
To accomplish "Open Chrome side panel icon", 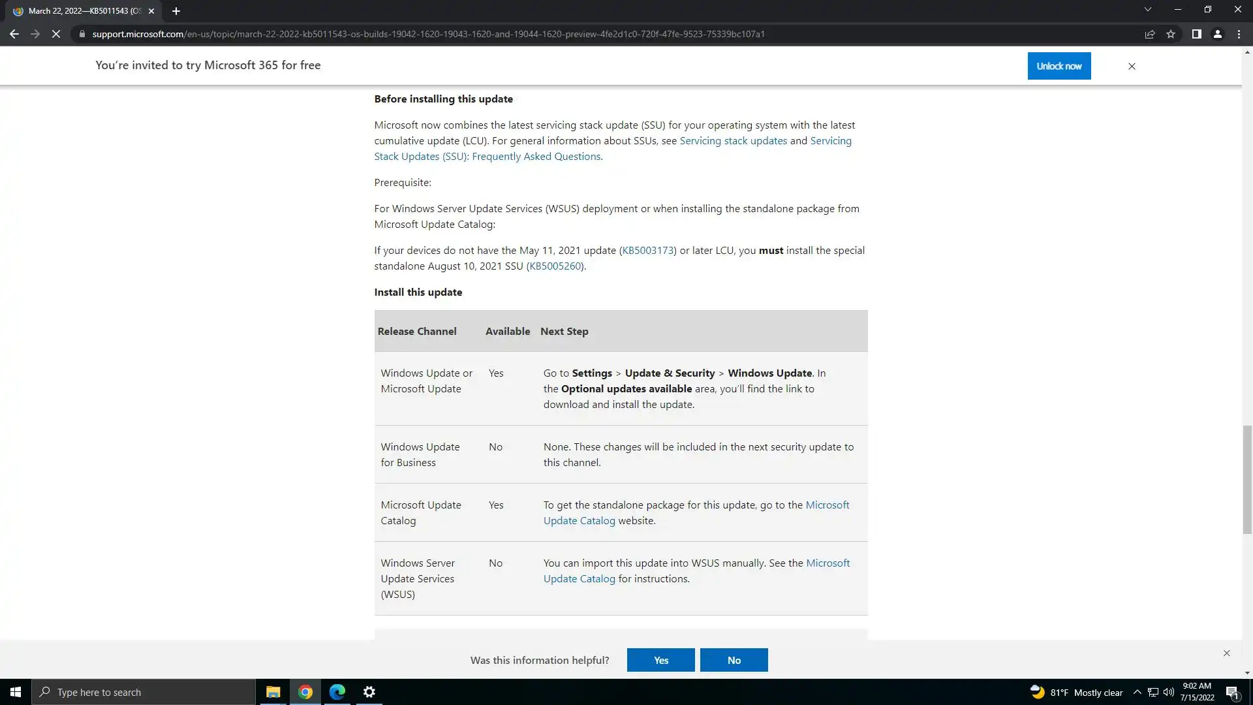I will (1196, 34).
